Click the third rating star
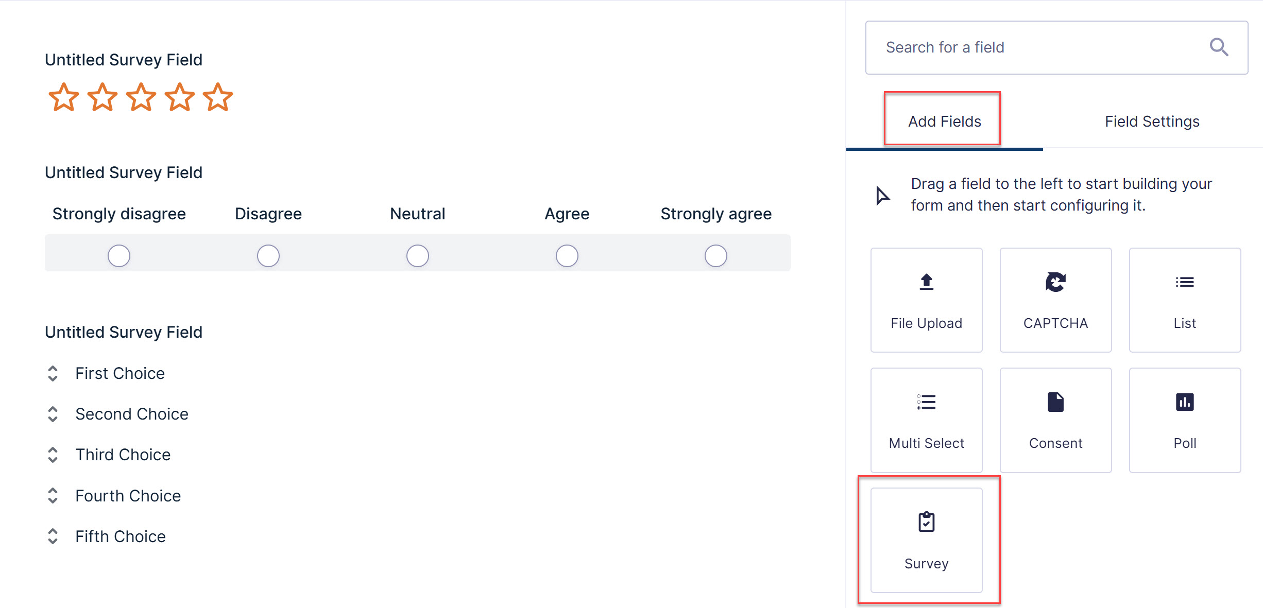 141,97
